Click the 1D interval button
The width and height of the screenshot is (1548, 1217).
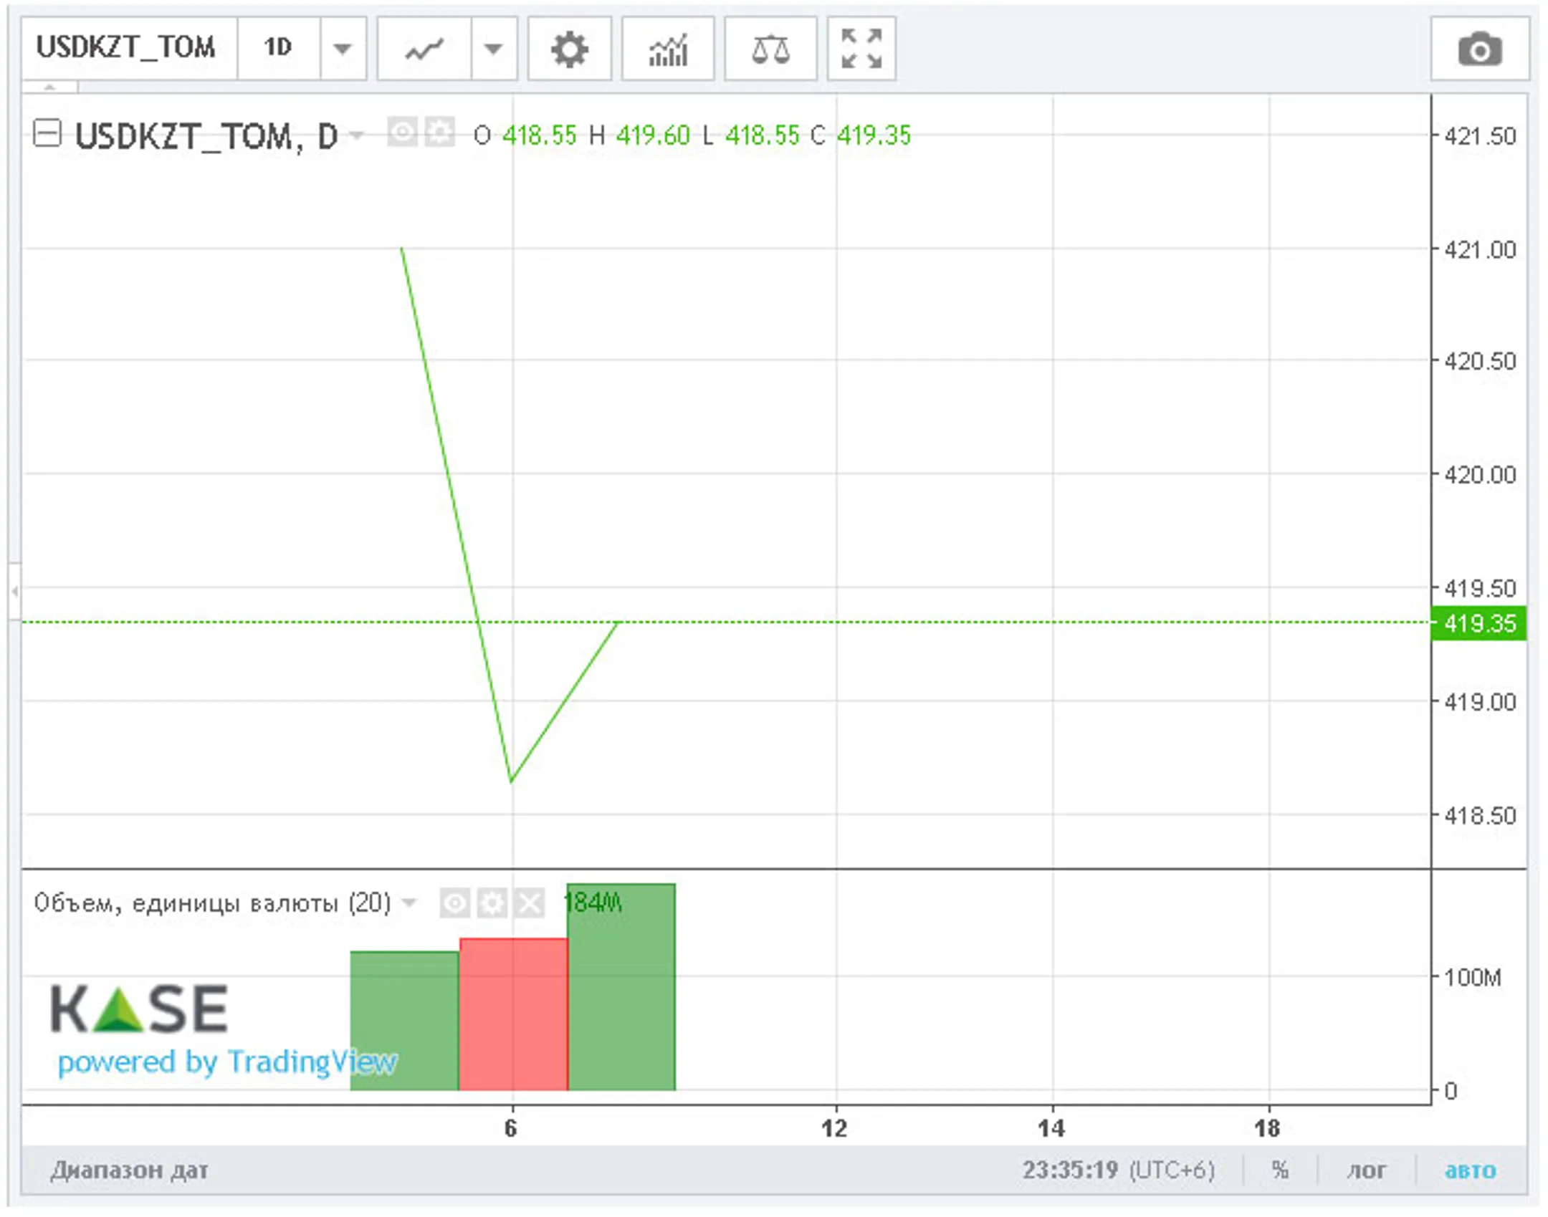278,48
